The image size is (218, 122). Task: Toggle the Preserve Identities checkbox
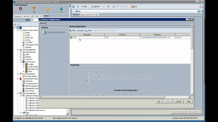tap(88, 82)
